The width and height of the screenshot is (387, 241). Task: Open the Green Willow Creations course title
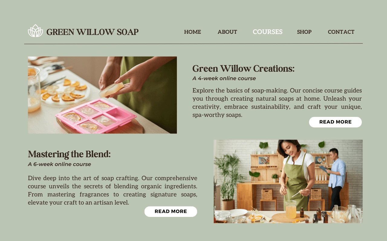[243, 69]
